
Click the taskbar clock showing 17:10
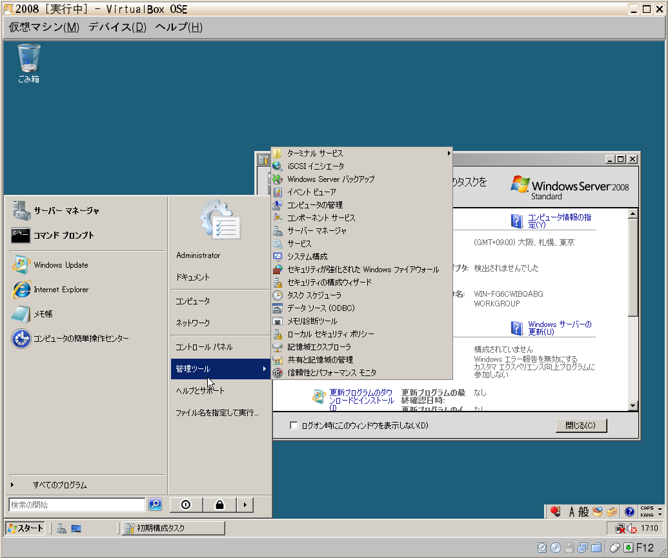tap(650, 528)
